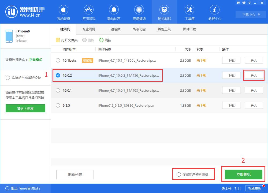Open the 工具箱 toolbox section
The image size is (268, 193).
click(189, 12)
